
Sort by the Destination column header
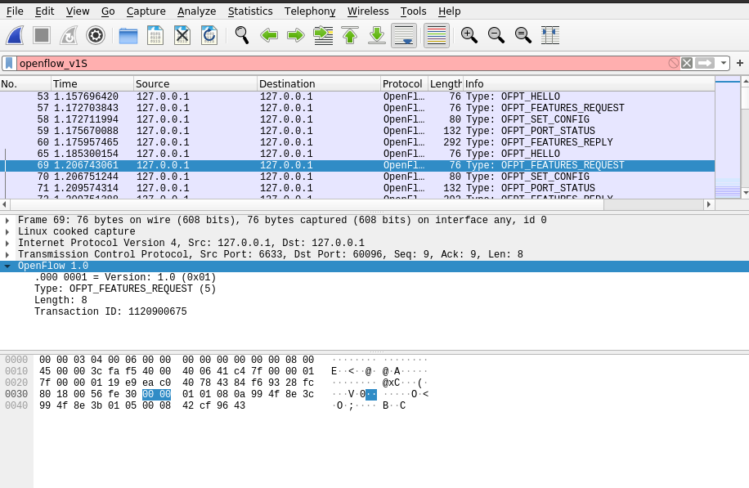click(x=319, y=84)
